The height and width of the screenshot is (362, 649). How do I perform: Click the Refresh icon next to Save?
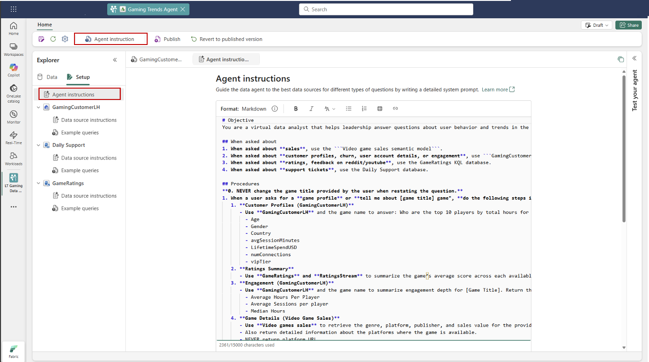tap(53, 39)
